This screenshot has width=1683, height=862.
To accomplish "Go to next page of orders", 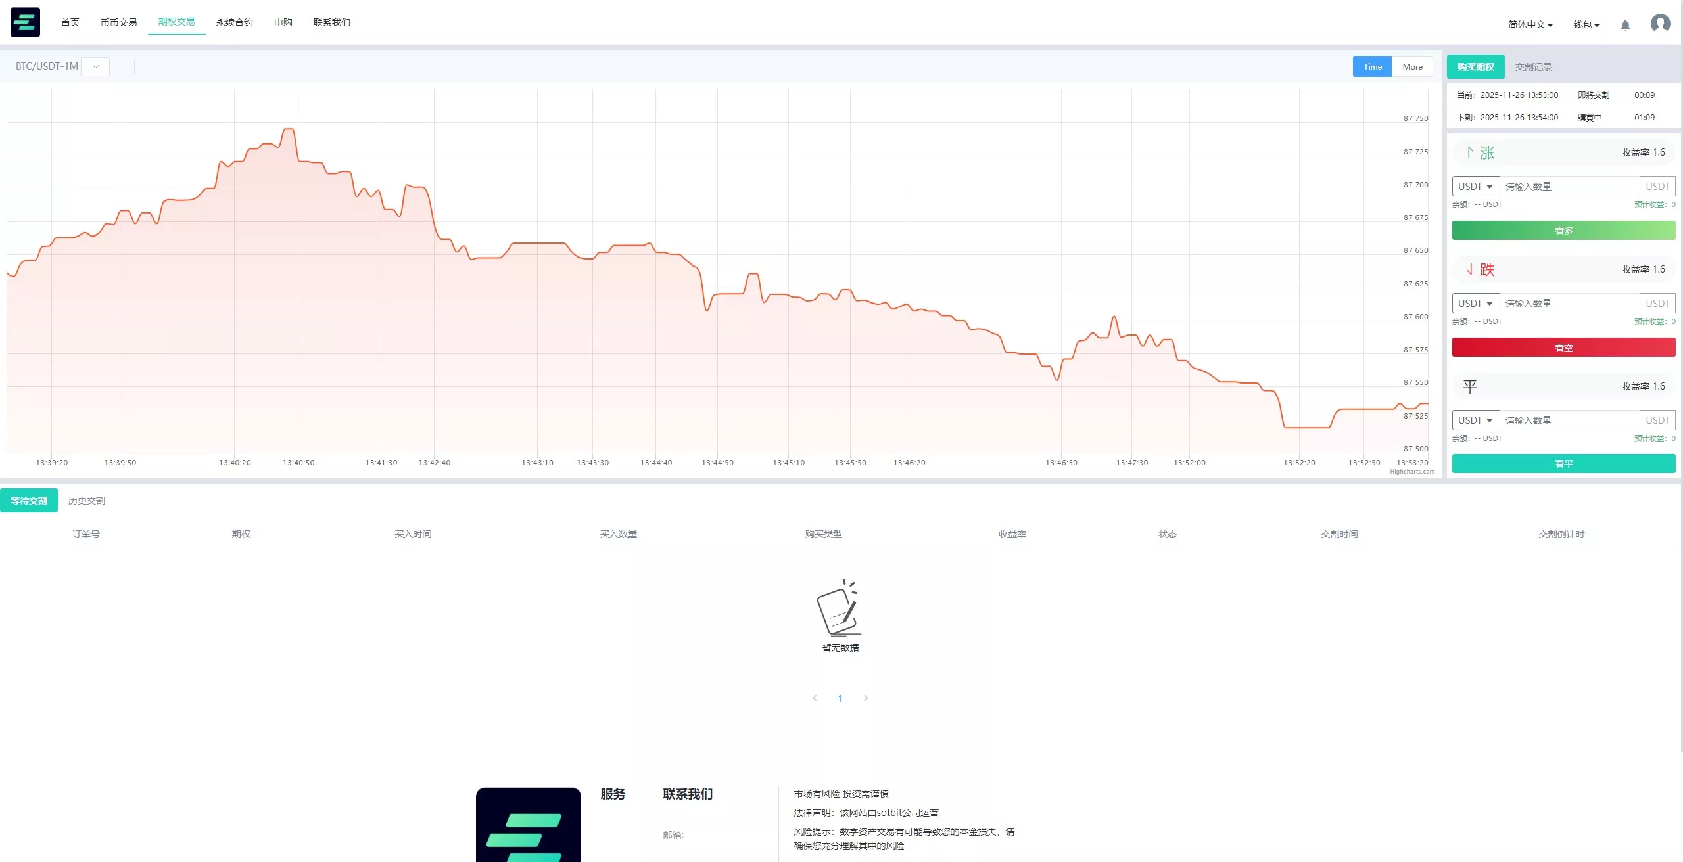I will click(866, 698).
